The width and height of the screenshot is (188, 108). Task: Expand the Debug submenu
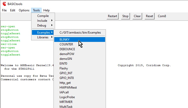click(42, 25)
